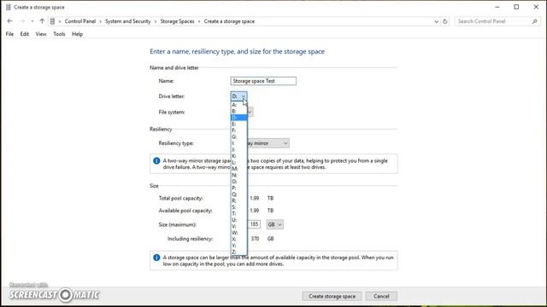
Task: Click Create storage space button
Action: point(332,296)
